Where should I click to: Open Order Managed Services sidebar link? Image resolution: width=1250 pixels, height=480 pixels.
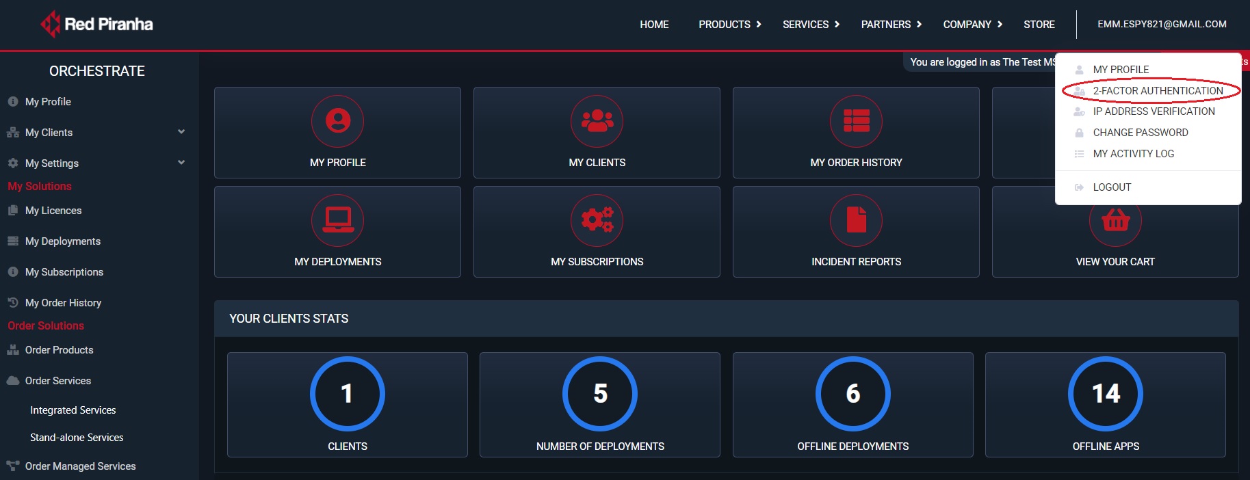pos(80,466)
